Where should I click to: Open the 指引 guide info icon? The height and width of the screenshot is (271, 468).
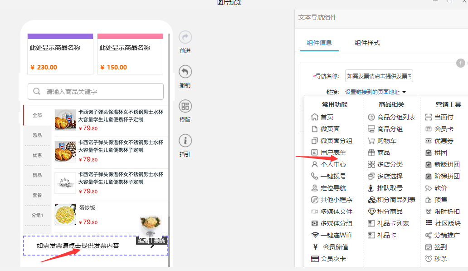coord(185,141)
